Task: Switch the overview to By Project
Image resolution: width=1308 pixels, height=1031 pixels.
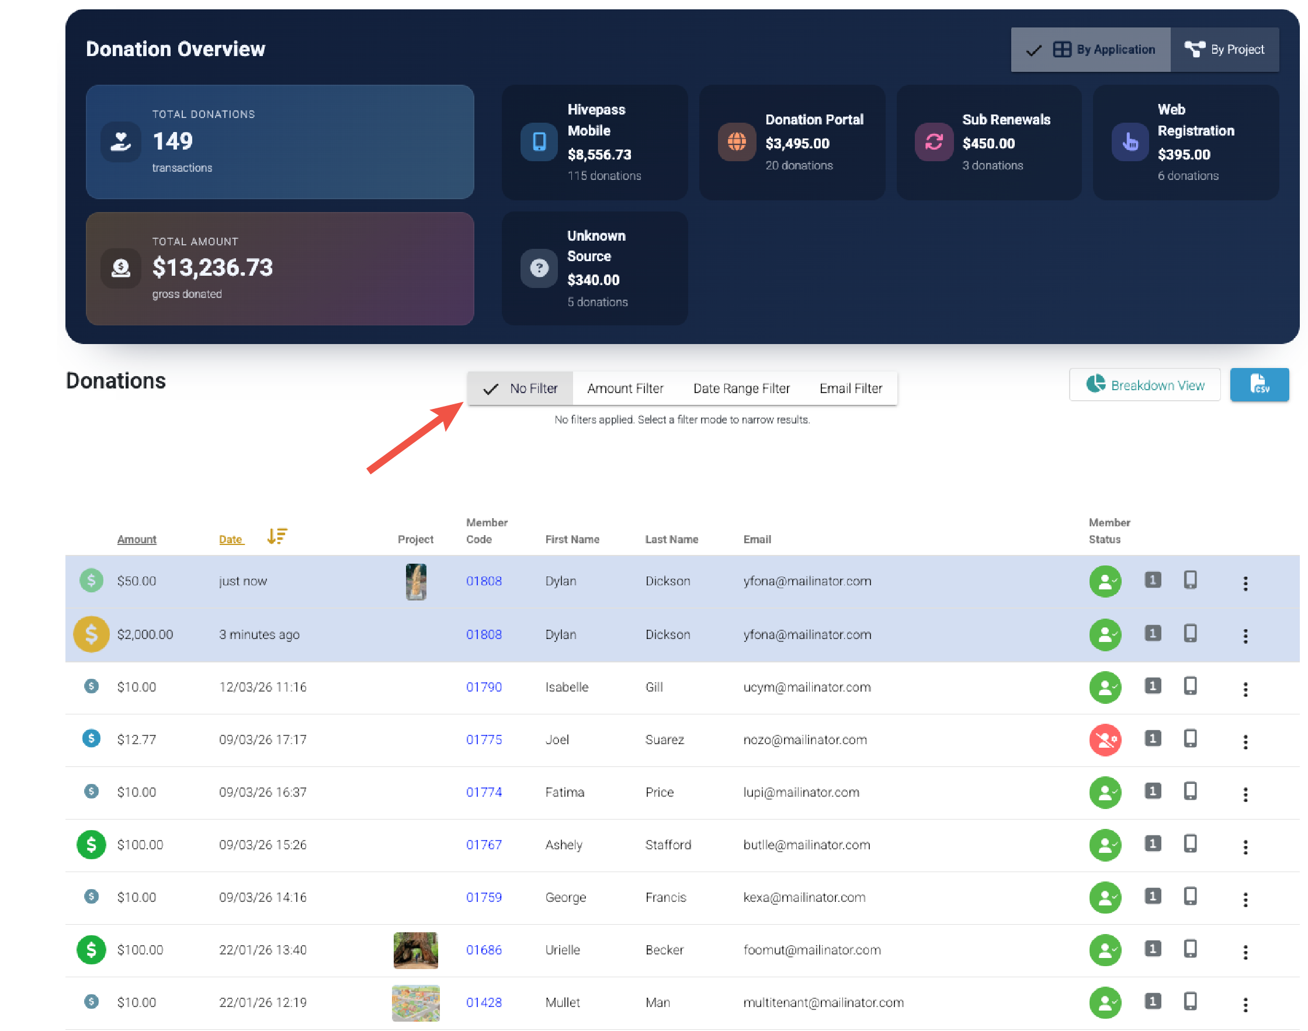Action: 1224,50
